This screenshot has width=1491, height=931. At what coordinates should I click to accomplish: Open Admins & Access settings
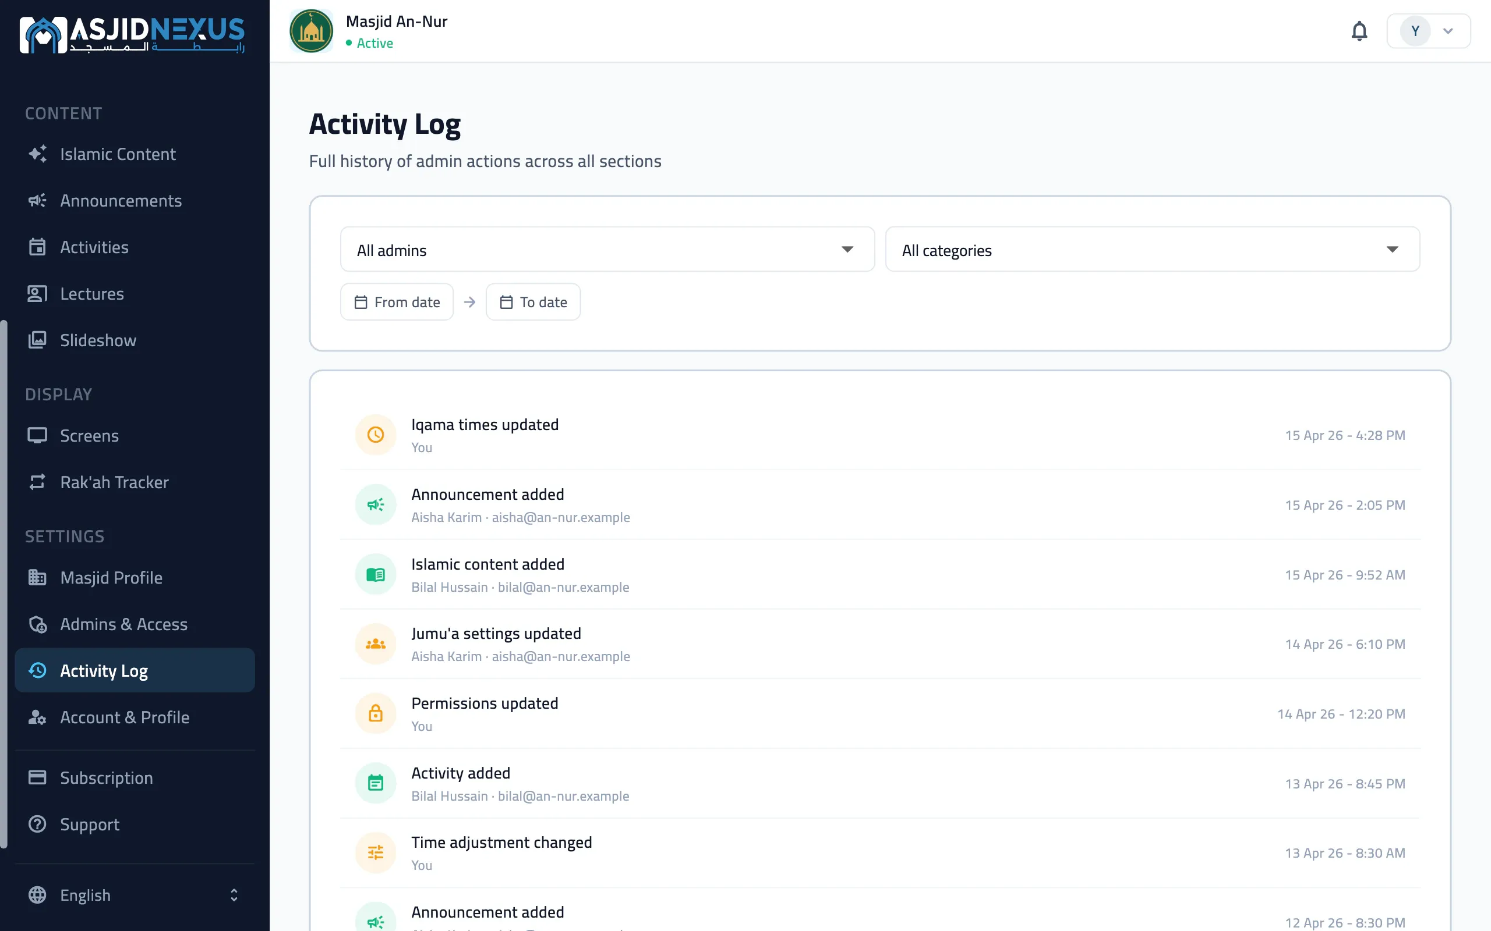(135, 624)
